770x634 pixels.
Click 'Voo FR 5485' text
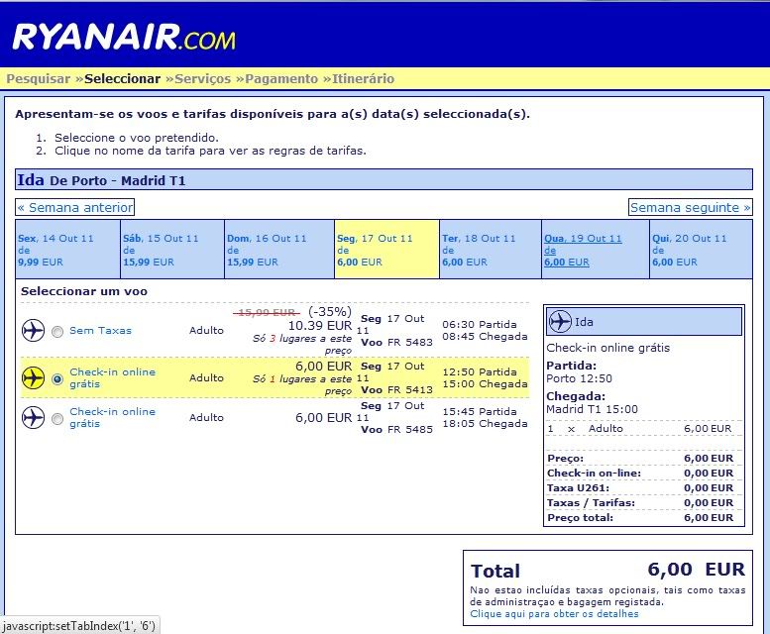396,429
